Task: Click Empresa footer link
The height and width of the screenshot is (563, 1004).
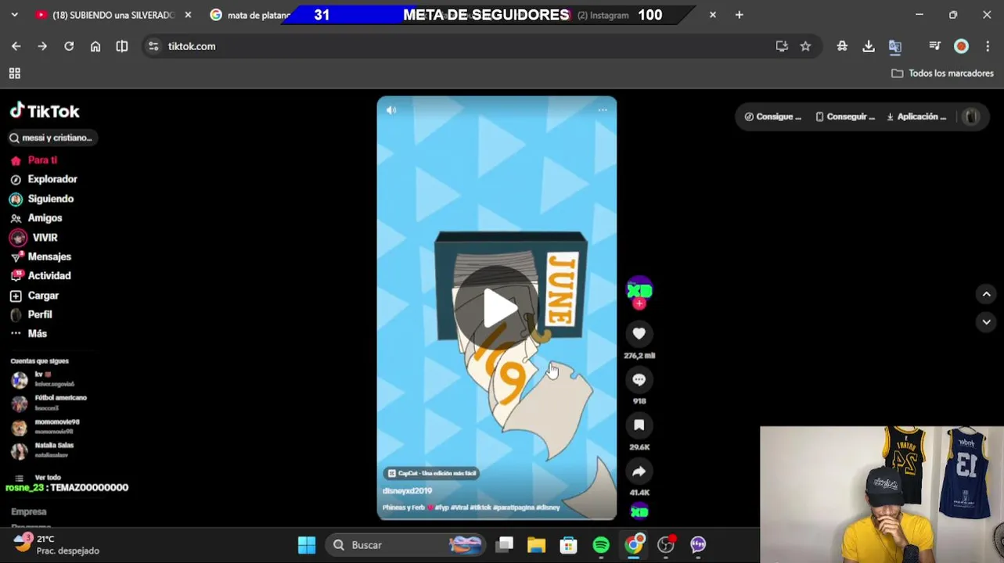Action: 29,511
